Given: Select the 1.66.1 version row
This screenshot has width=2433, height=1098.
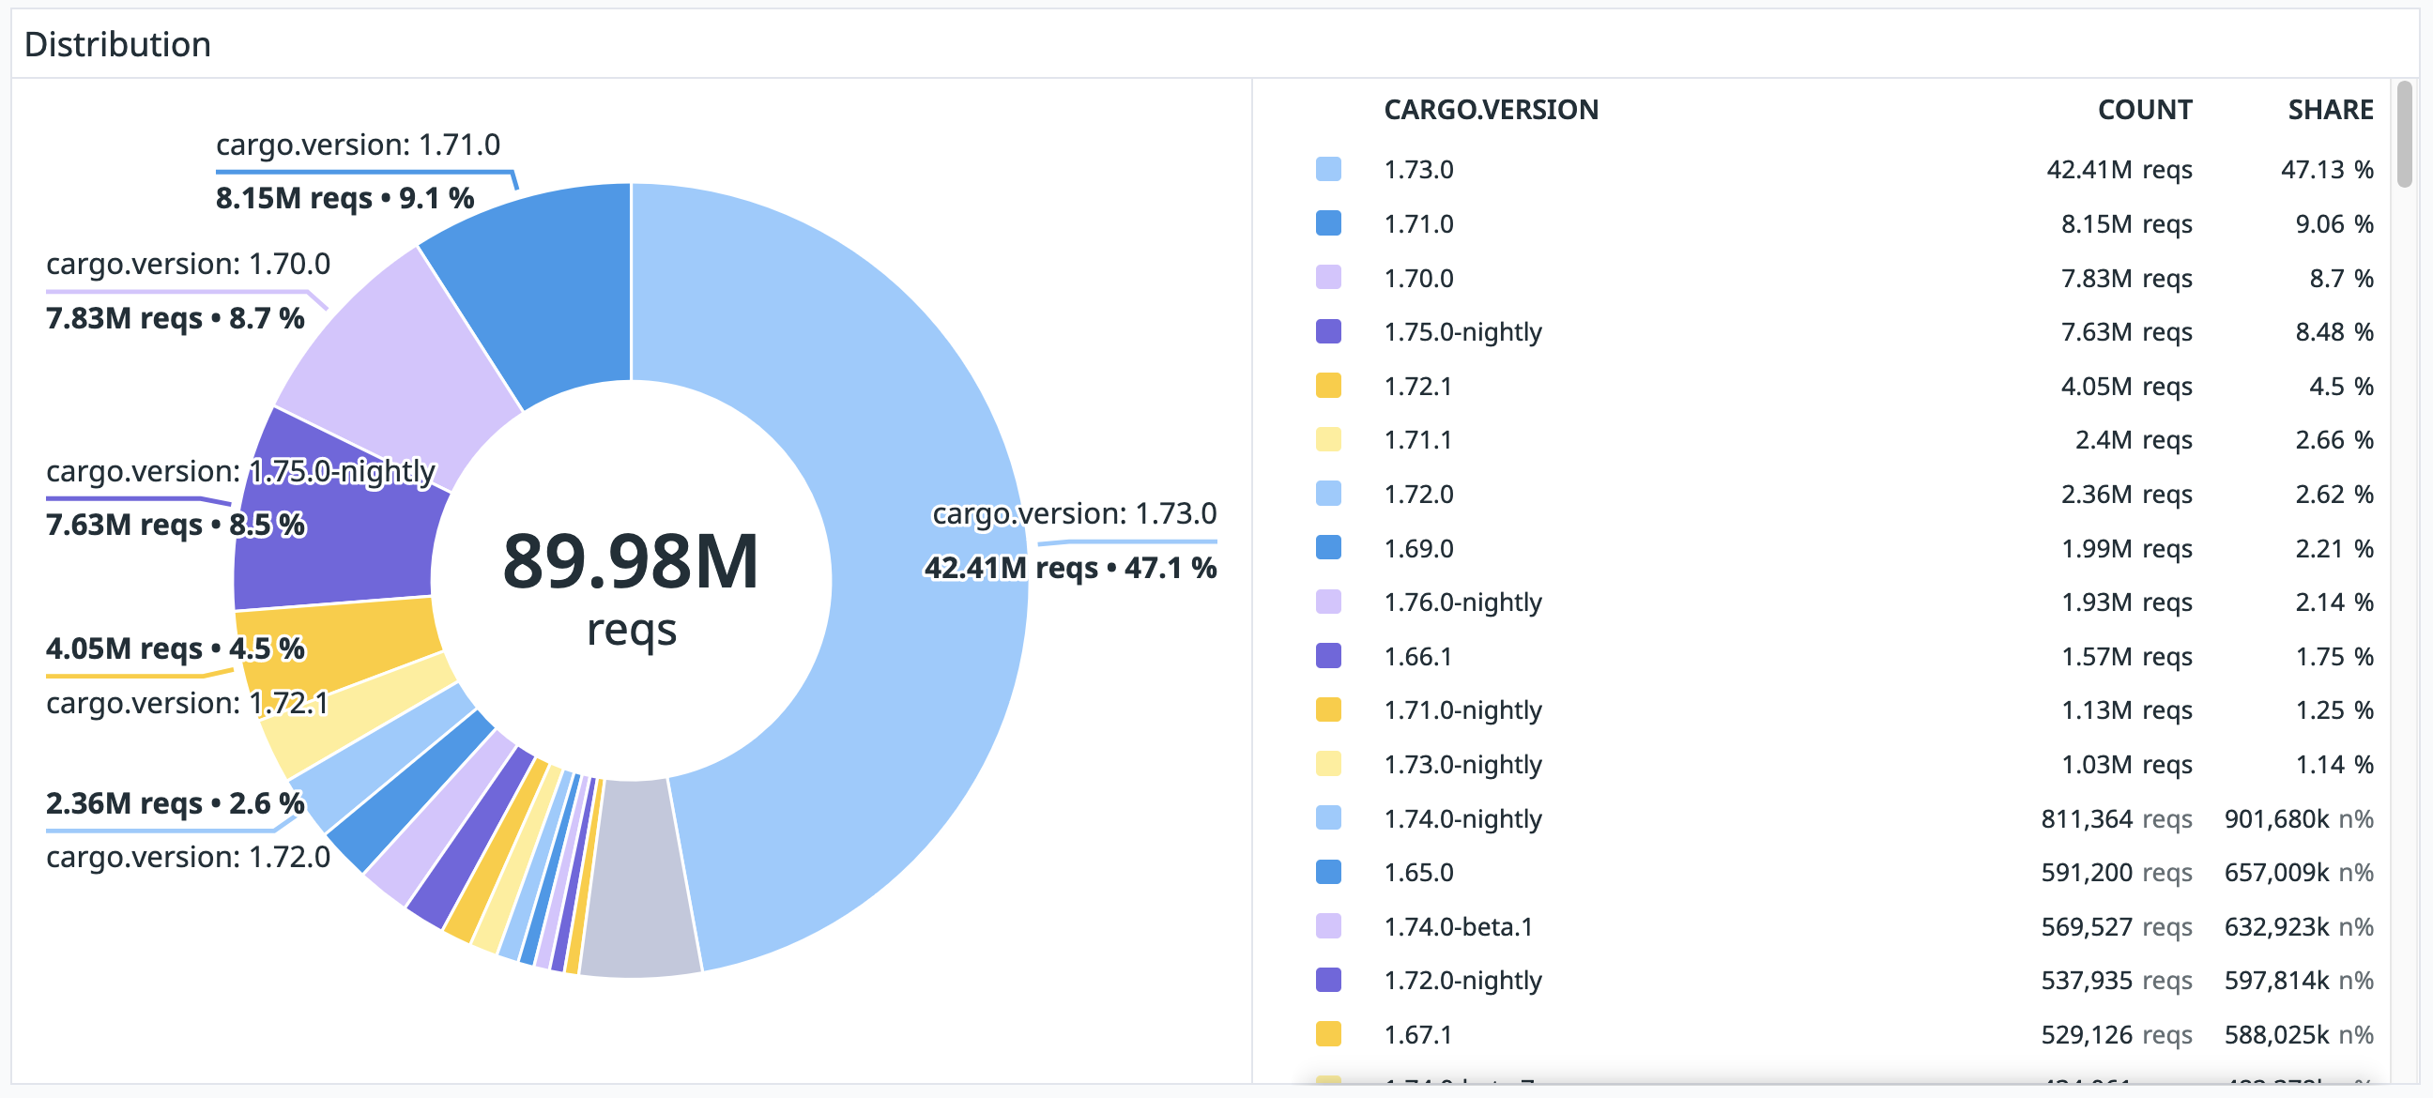Looking at the screenshot, I should pyautogui.click(x=1417, y=657).
